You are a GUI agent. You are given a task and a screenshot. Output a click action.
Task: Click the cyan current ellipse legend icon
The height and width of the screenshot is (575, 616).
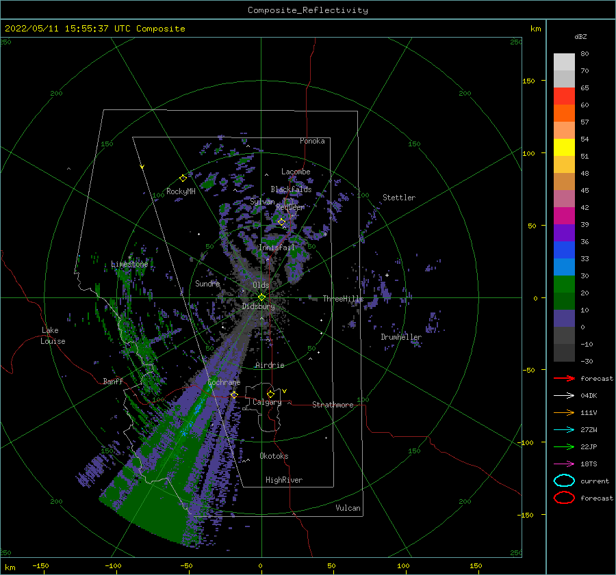click(x=564, y=481)
